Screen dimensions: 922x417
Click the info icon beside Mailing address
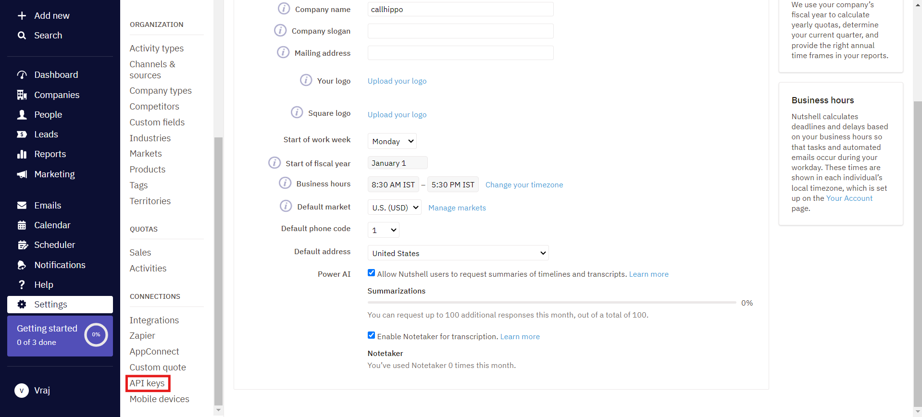(x=283, y=52)
